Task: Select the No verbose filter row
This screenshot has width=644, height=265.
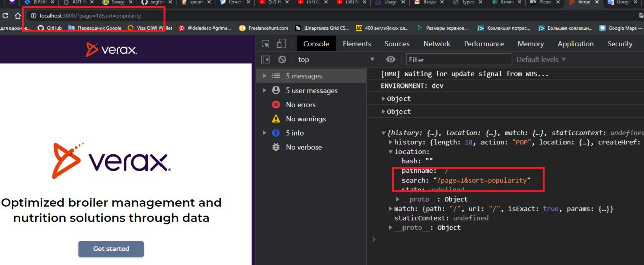Action: coord(311,147)
